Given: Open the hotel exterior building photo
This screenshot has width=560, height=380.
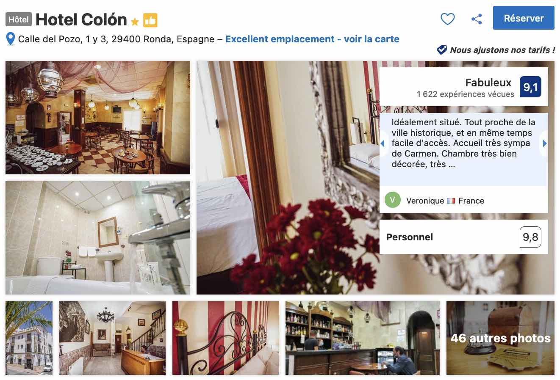Looking at the screenshot, I should tap(29, 338).
